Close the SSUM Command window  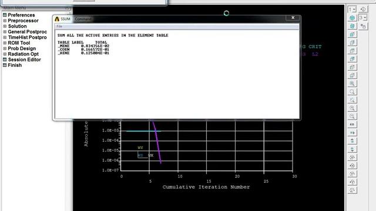click(293, 18)
